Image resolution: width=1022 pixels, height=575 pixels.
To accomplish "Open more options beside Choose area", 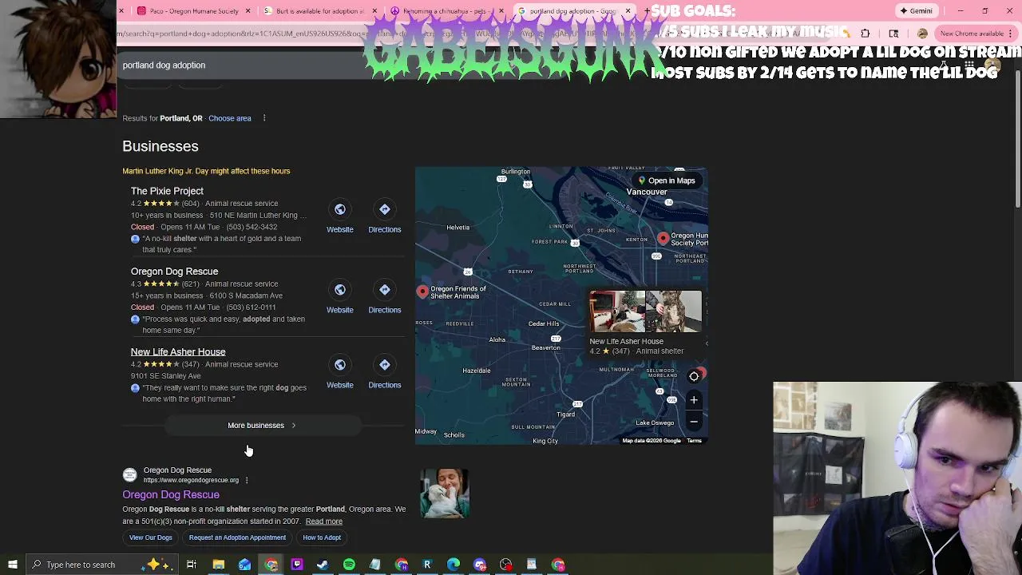I will tap(264, 118).
